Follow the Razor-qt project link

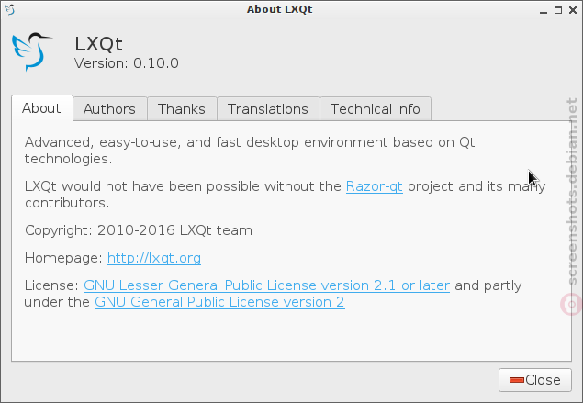pos(374,186)
